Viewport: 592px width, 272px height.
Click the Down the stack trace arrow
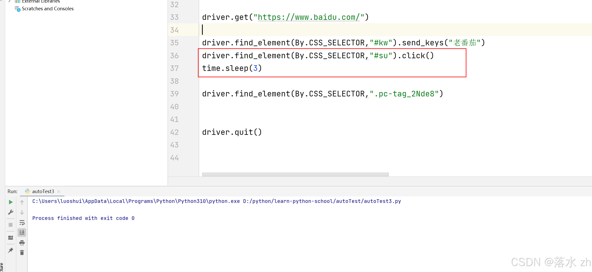22,212
